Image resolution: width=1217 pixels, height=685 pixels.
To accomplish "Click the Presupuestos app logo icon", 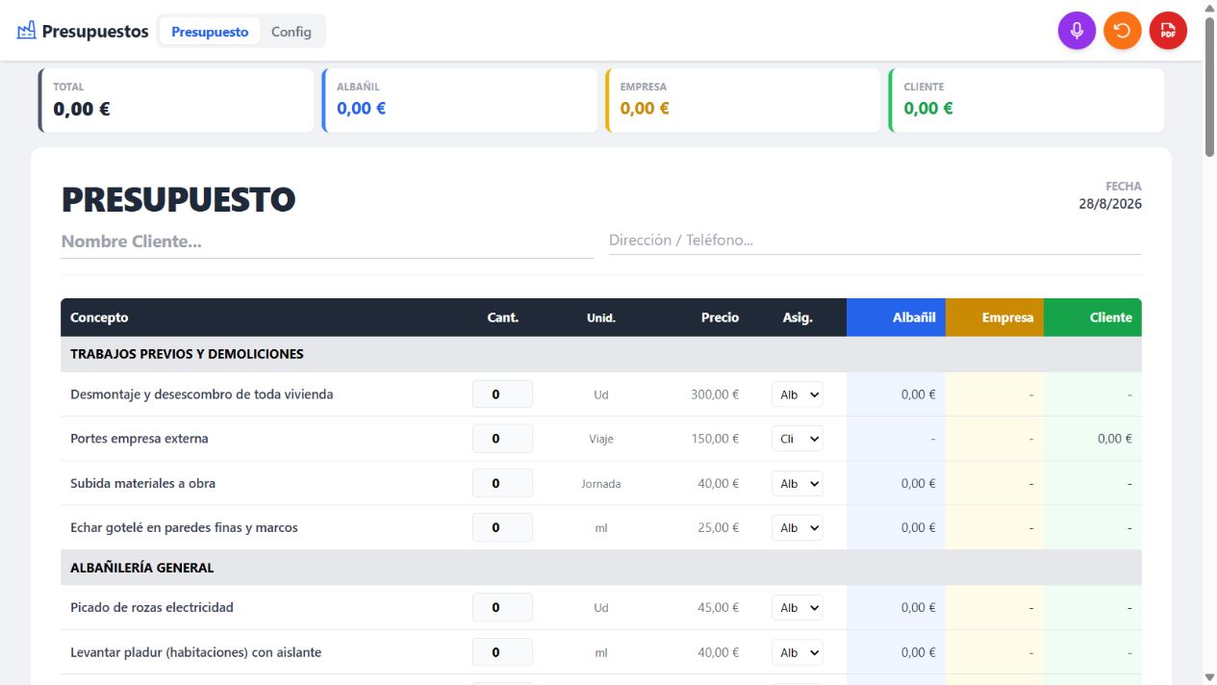I will (26, 31).
